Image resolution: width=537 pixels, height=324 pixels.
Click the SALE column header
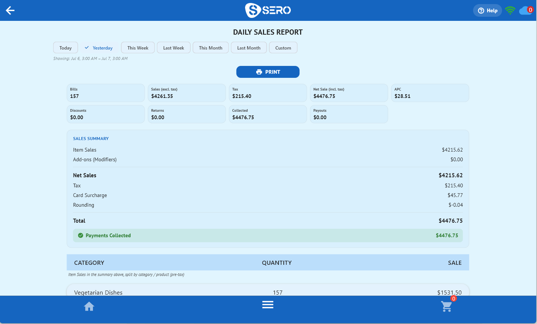click(x=455, y=263)
